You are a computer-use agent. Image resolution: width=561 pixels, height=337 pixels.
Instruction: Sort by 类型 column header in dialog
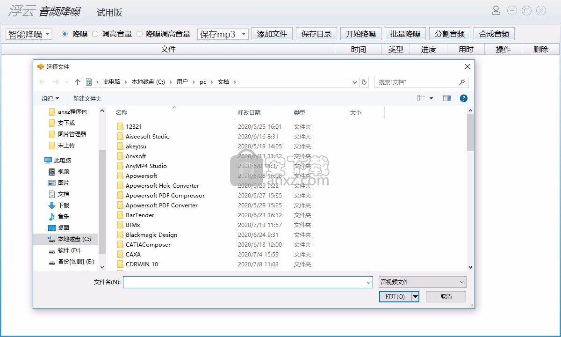(300, 112)
